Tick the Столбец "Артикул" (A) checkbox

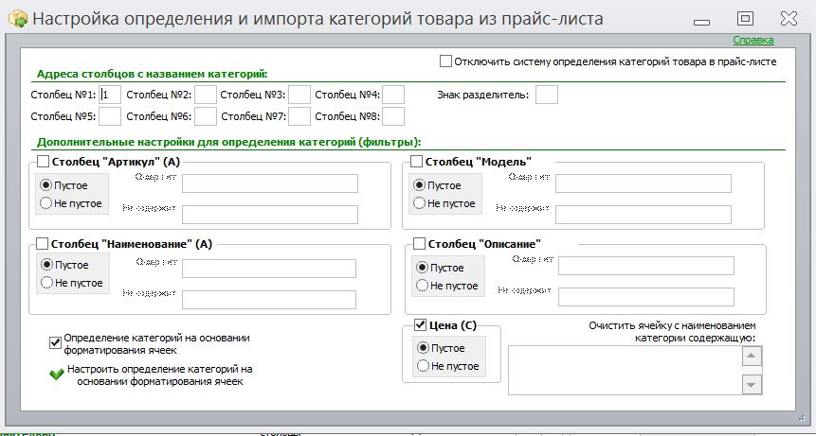(x=43, y=162)
